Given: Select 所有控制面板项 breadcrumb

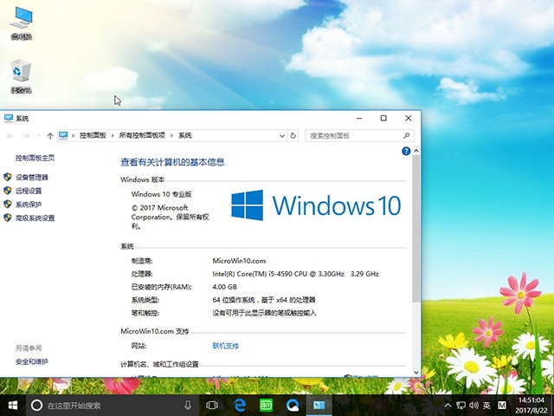Looking at the screenshot, I should tap(142, 135).
